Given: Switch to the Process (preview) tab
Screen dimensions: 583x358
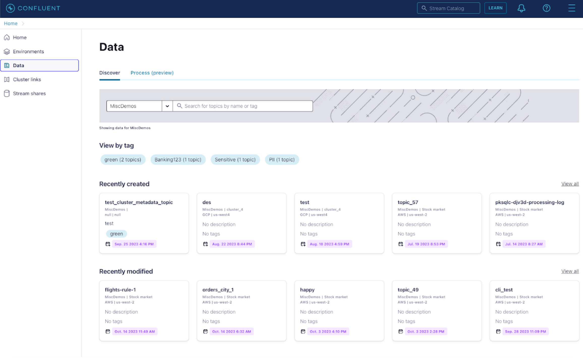Looking at the screenshot, I should 152,73.
